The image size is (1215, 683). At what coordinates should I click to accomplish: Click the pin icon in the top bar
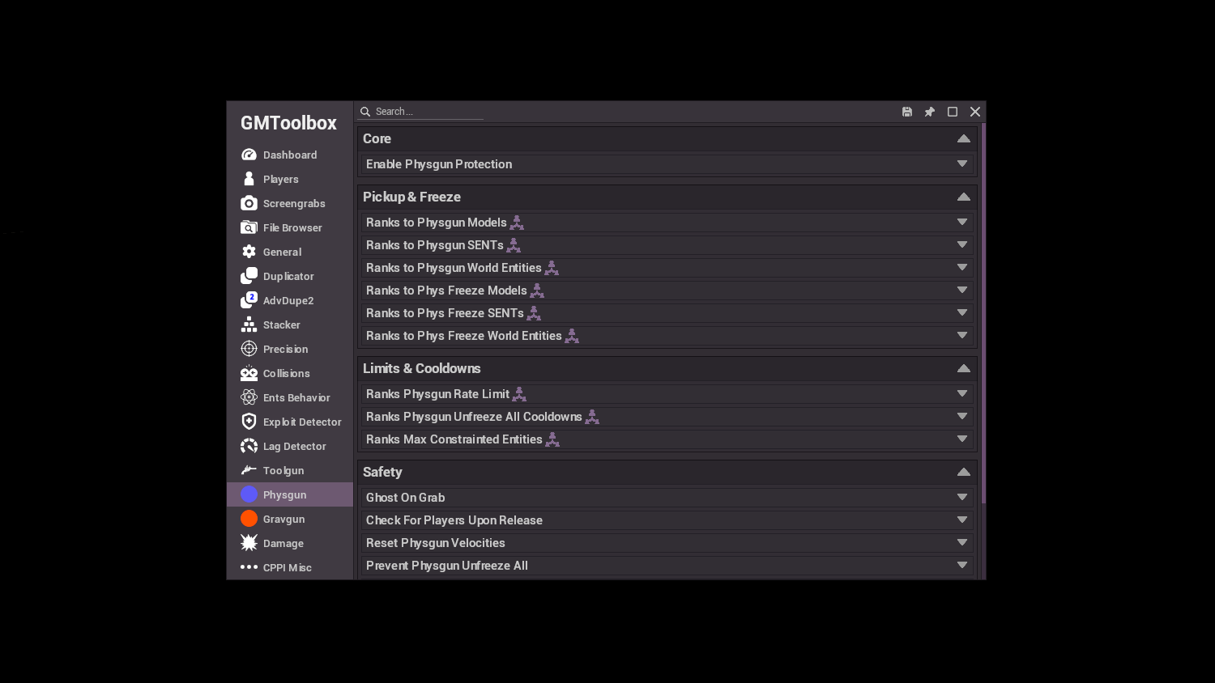tap(930, 112)
